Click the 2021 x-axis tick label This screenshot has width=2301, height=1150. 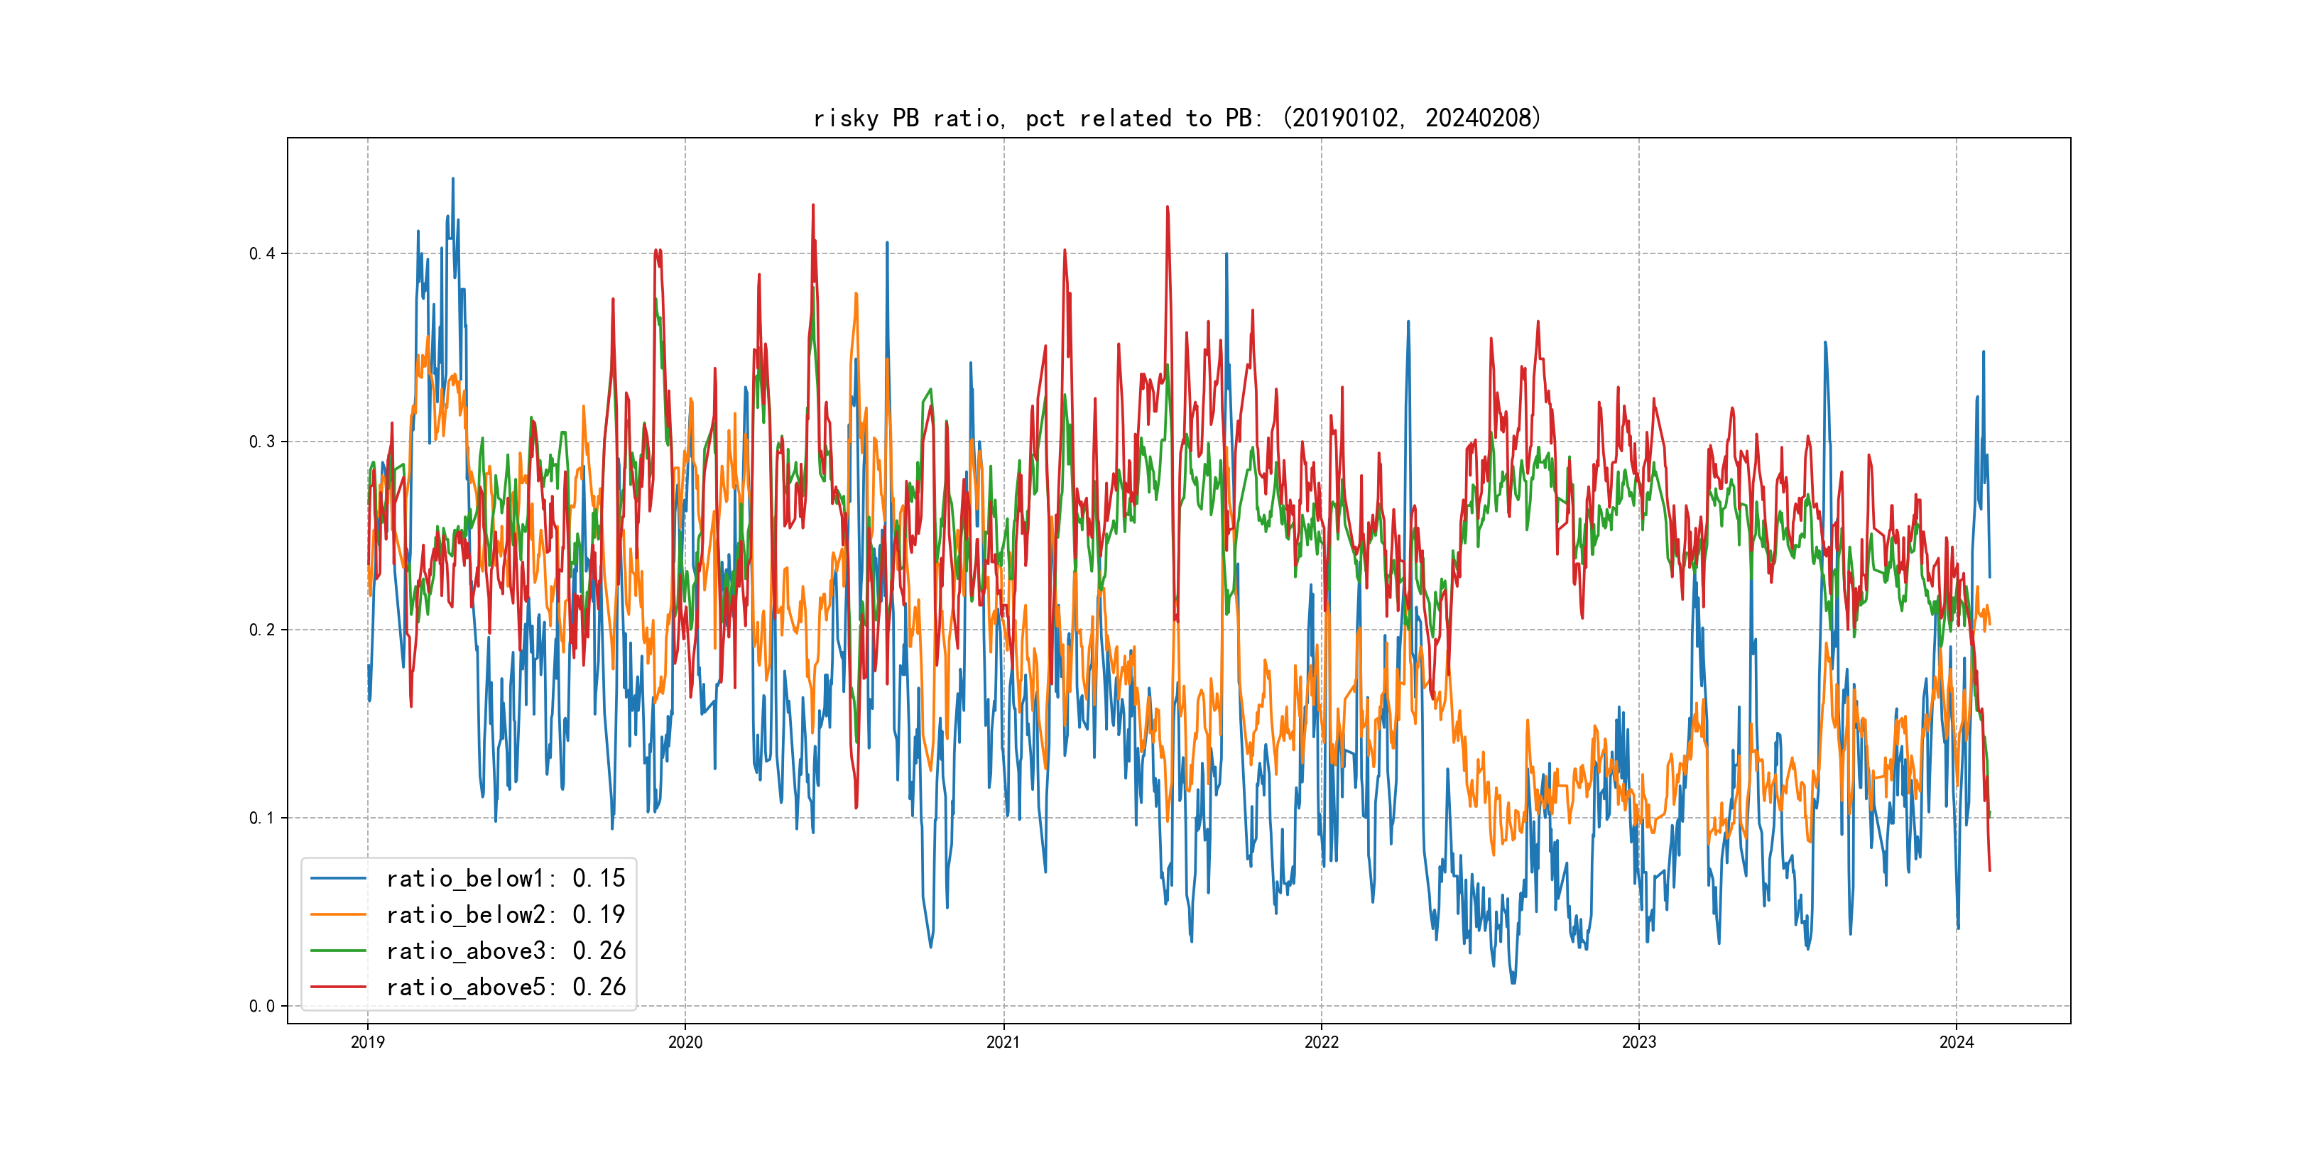(1003, 1042)
